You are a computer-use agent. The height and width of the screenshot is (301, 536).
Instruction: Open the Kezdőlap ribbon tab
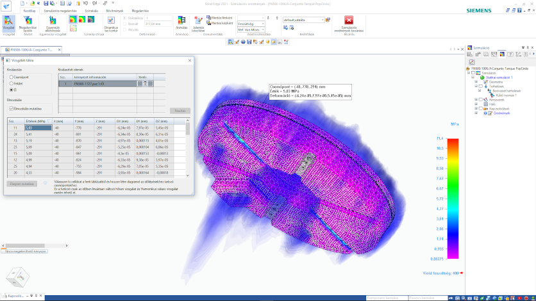pos(29,11)
